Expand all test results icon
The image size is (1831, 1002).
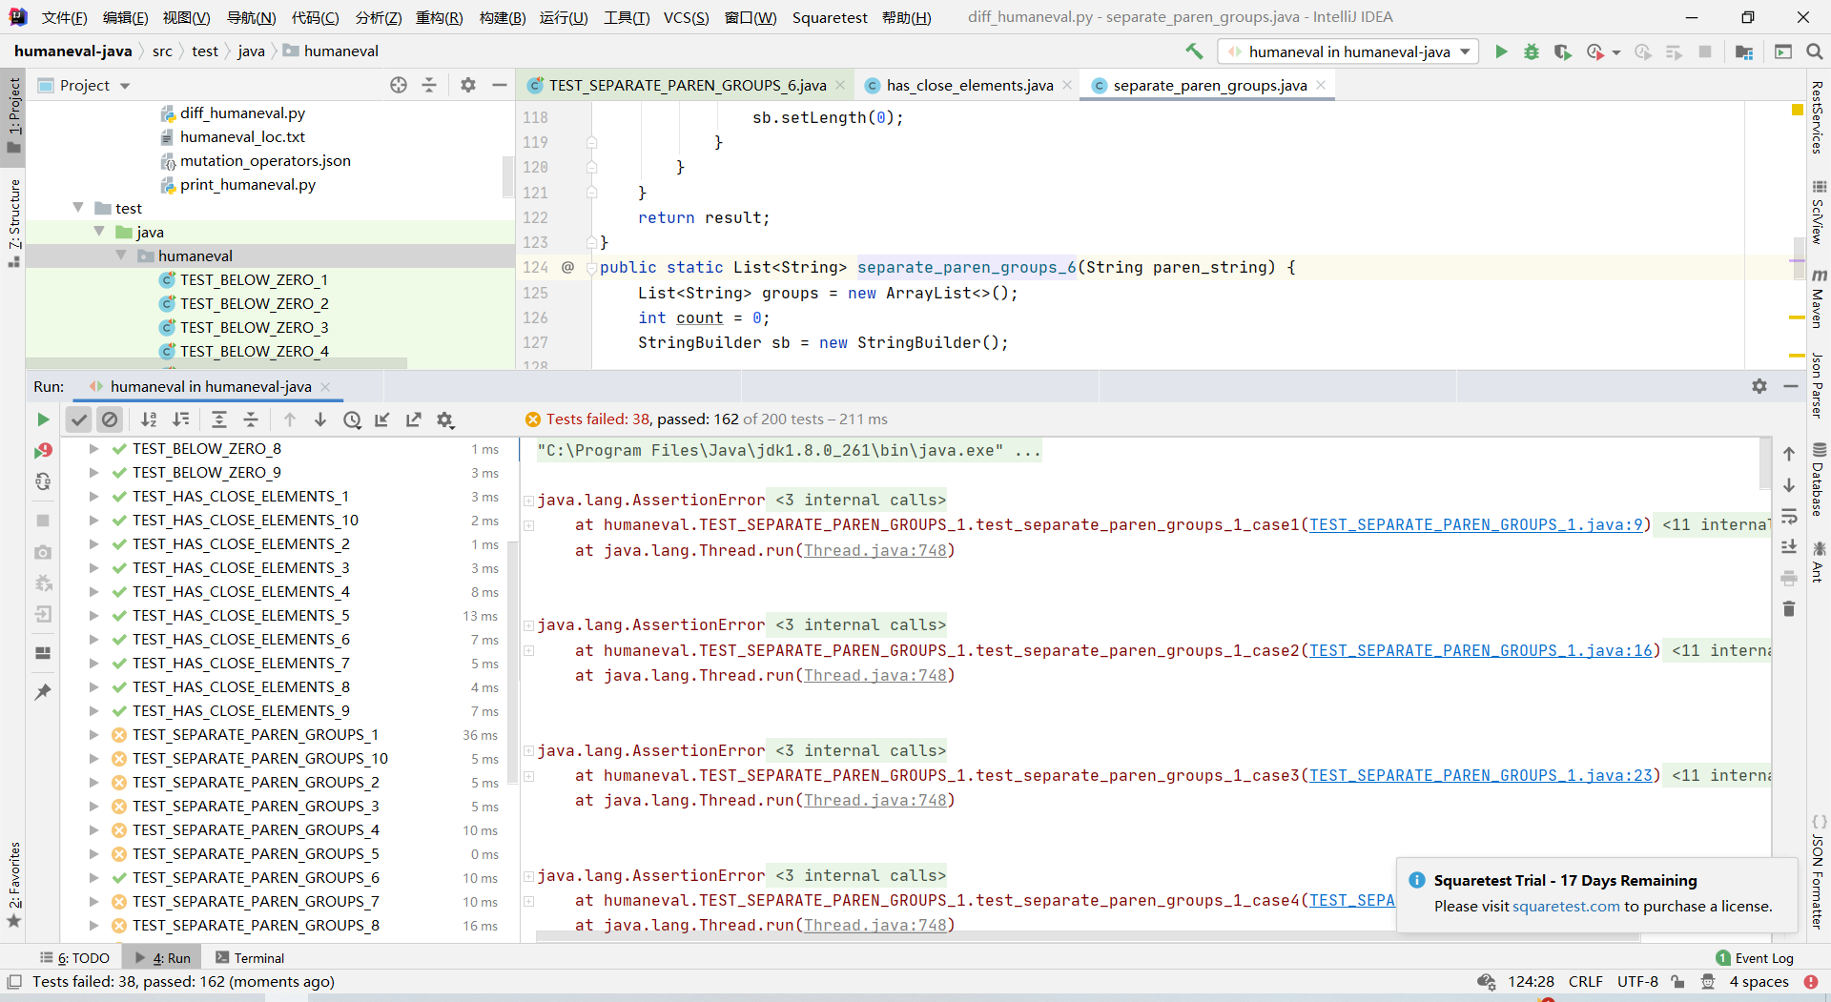click(219, 419)
